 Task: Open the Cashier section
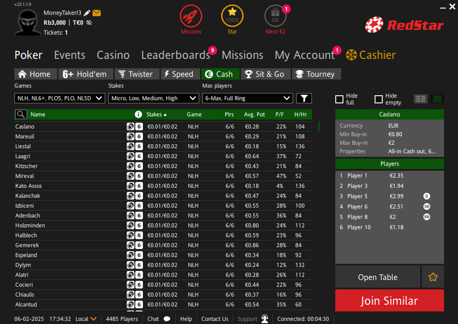coord(371,55)
